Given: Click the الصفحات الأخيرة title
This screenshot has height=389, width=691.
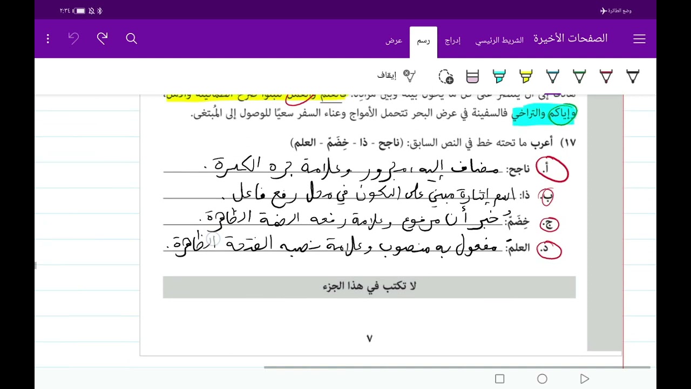Looking at the screenshot, I should tap(571, 38).
